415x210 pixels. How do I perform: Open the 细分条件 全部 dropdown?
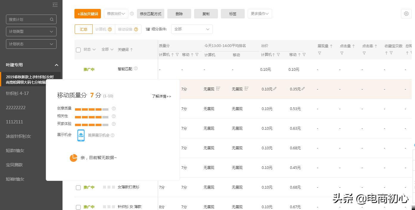click(x=192, y=29)
